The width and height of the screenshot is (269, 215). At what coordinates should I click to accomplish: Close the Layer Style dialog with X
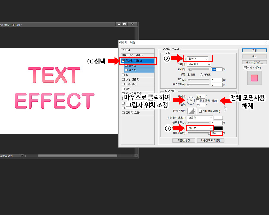click(x=266, y=42)
